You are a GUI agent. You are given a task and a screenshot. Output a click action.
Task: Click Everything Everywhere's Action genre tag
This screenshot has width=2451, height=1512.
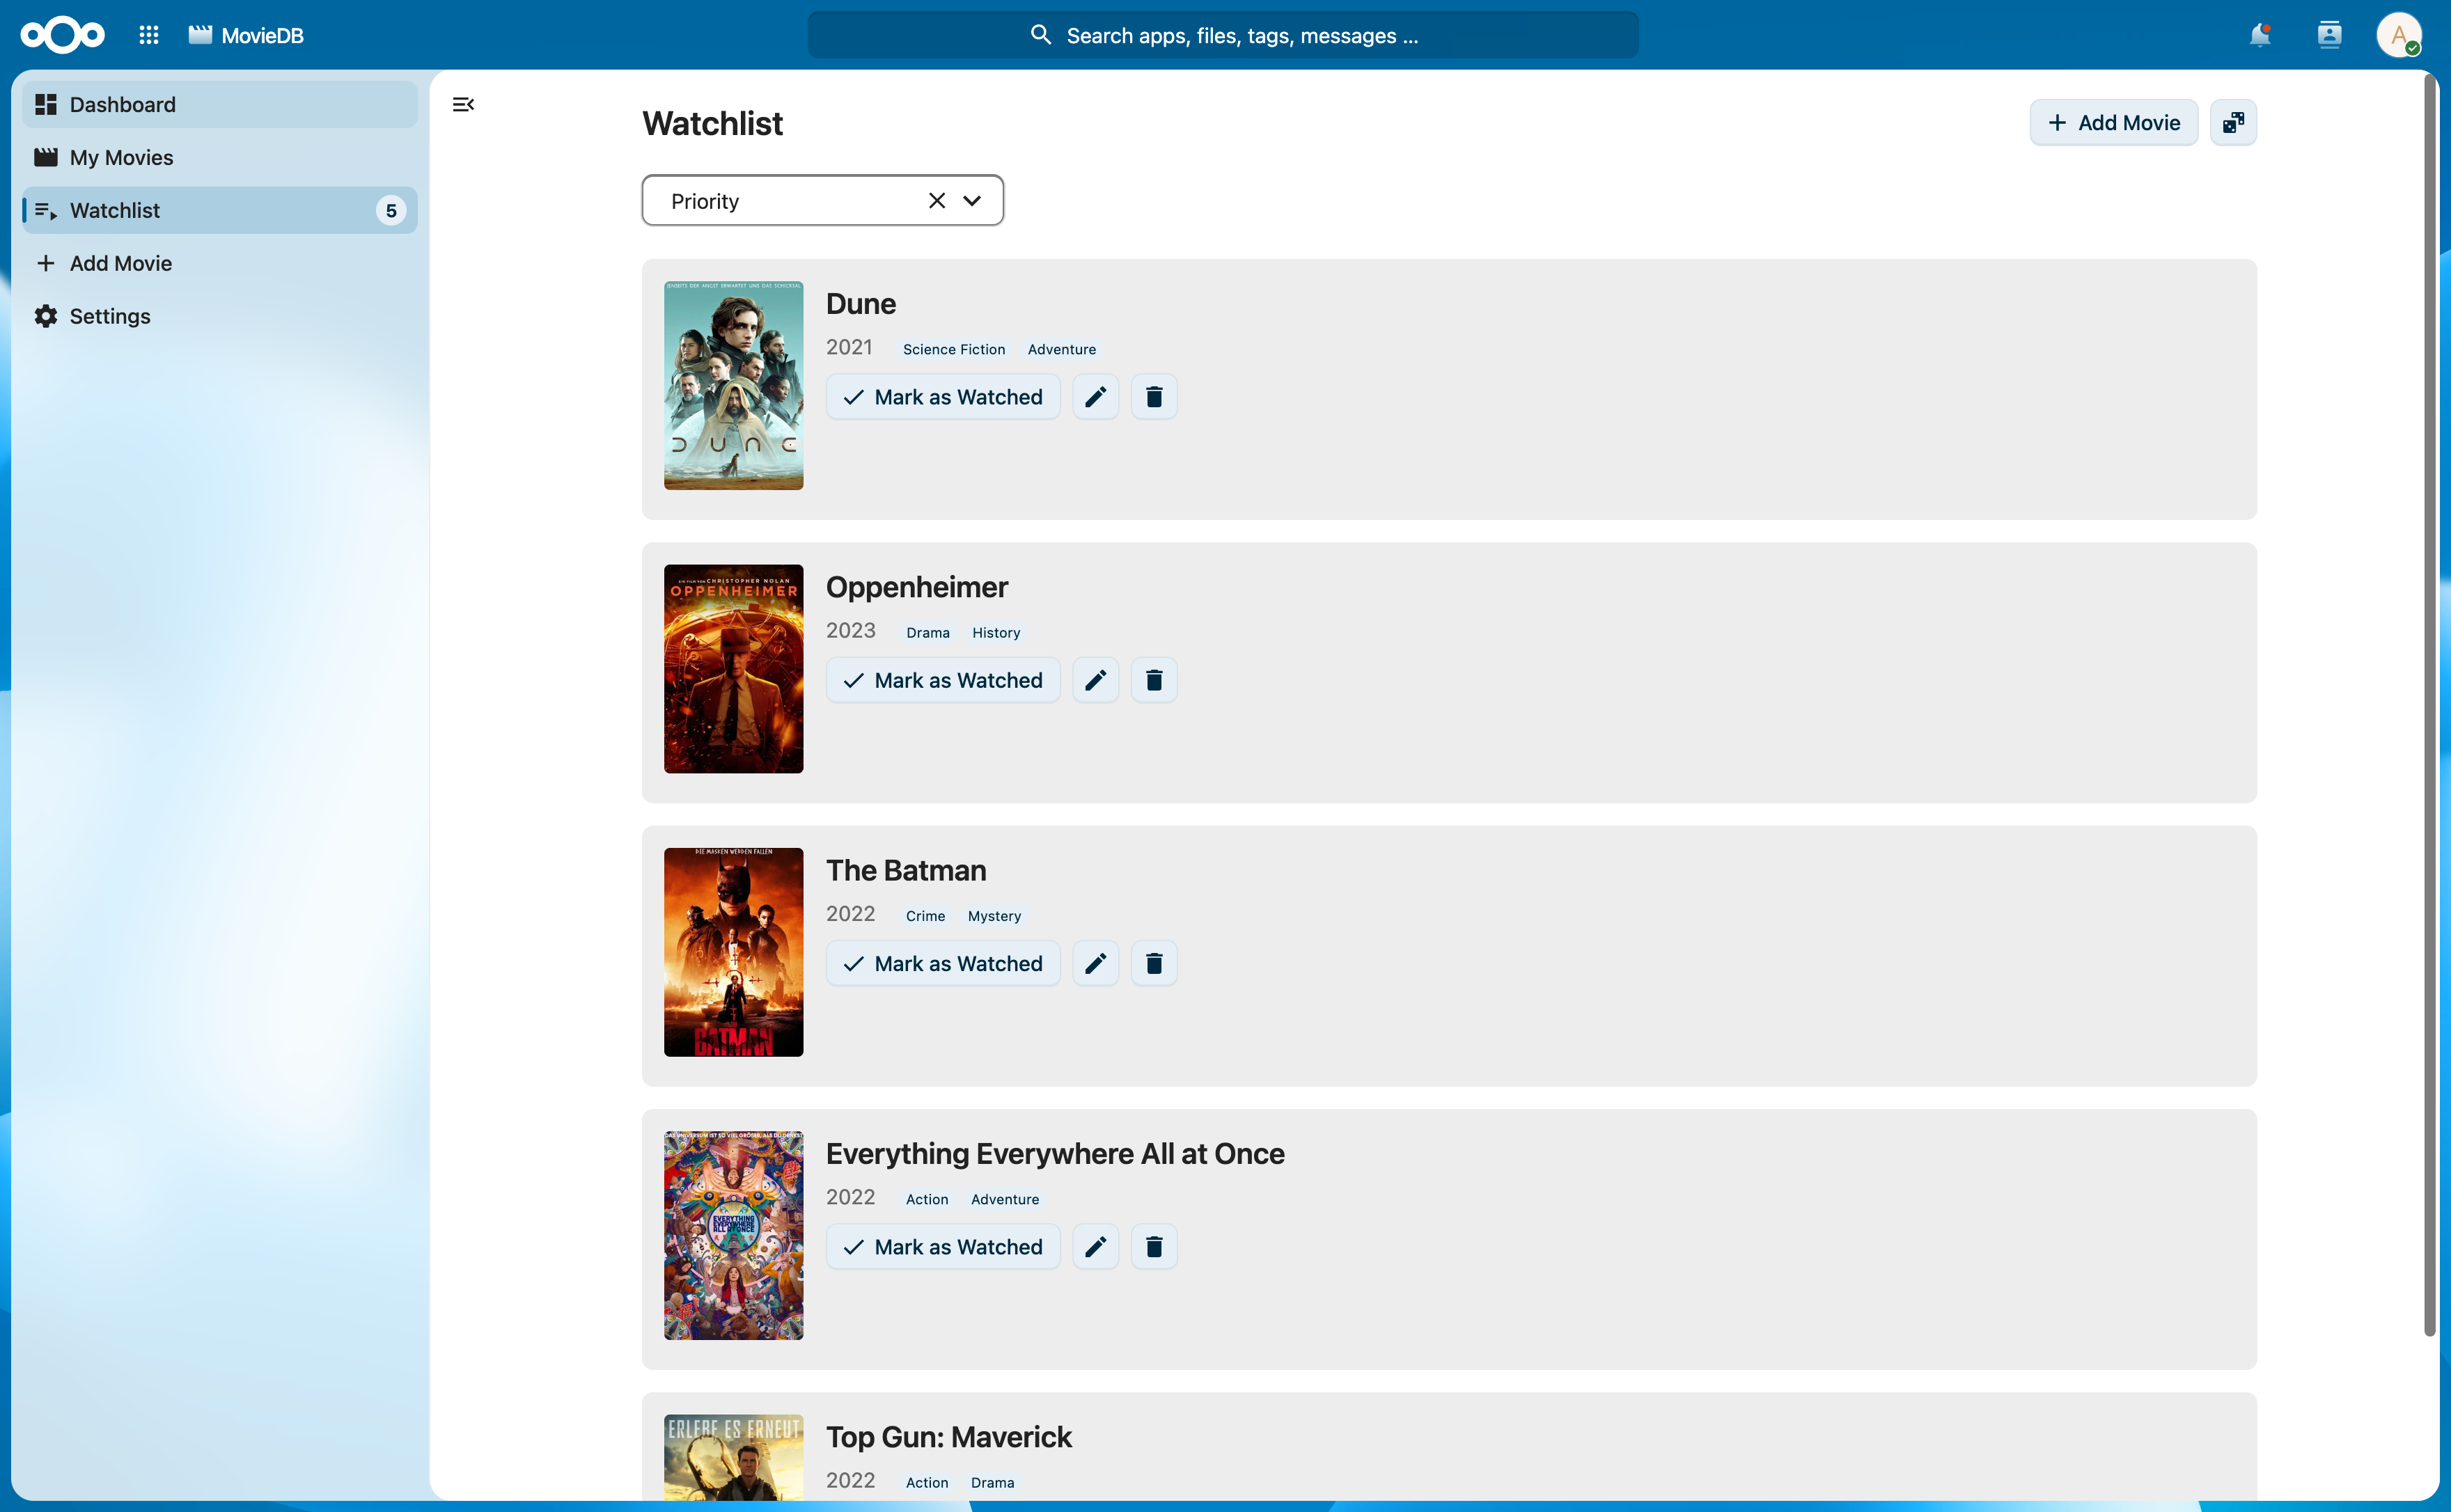pos(927,1199)
